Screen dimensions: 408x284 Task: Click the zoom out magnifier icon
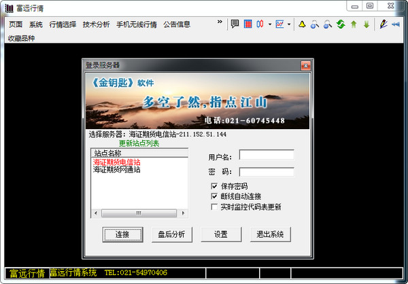[x=327, y=24]
